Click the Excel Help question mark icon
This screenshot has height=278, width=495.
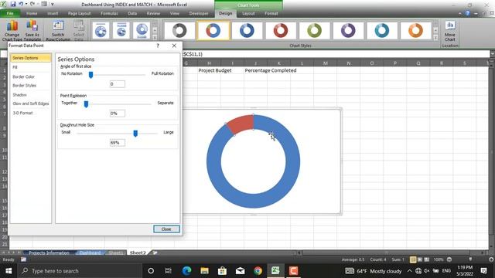pos(467,13)
